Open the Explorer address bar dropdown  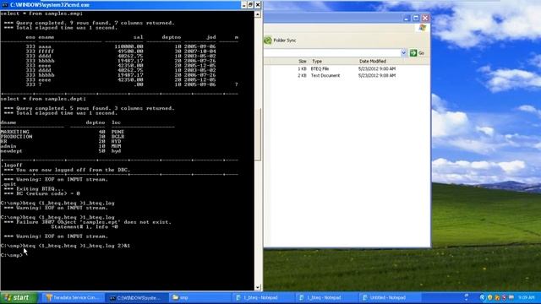404,52
